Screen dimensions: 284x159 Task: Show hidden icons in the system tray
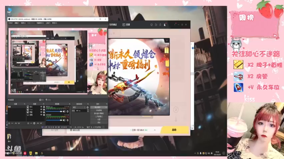(x=195, y=153)
